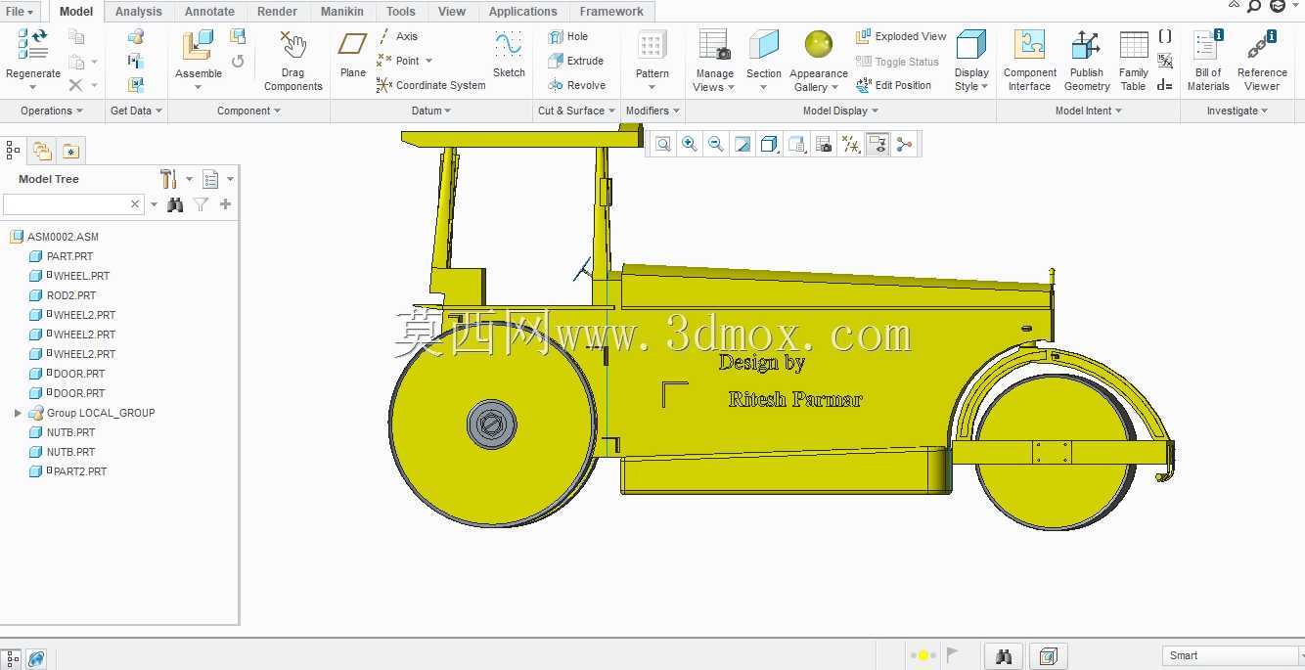Expand the Group LOCAL_GROUP tree node
The height and width of the screenshot is (670, 1305).
[x=18, y=413]
